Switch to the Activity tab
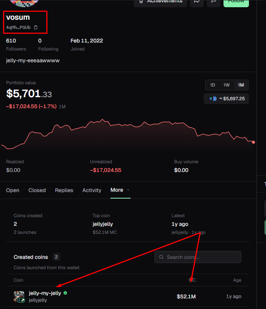This screenshot has height=309, width=266. pos(92,190)
